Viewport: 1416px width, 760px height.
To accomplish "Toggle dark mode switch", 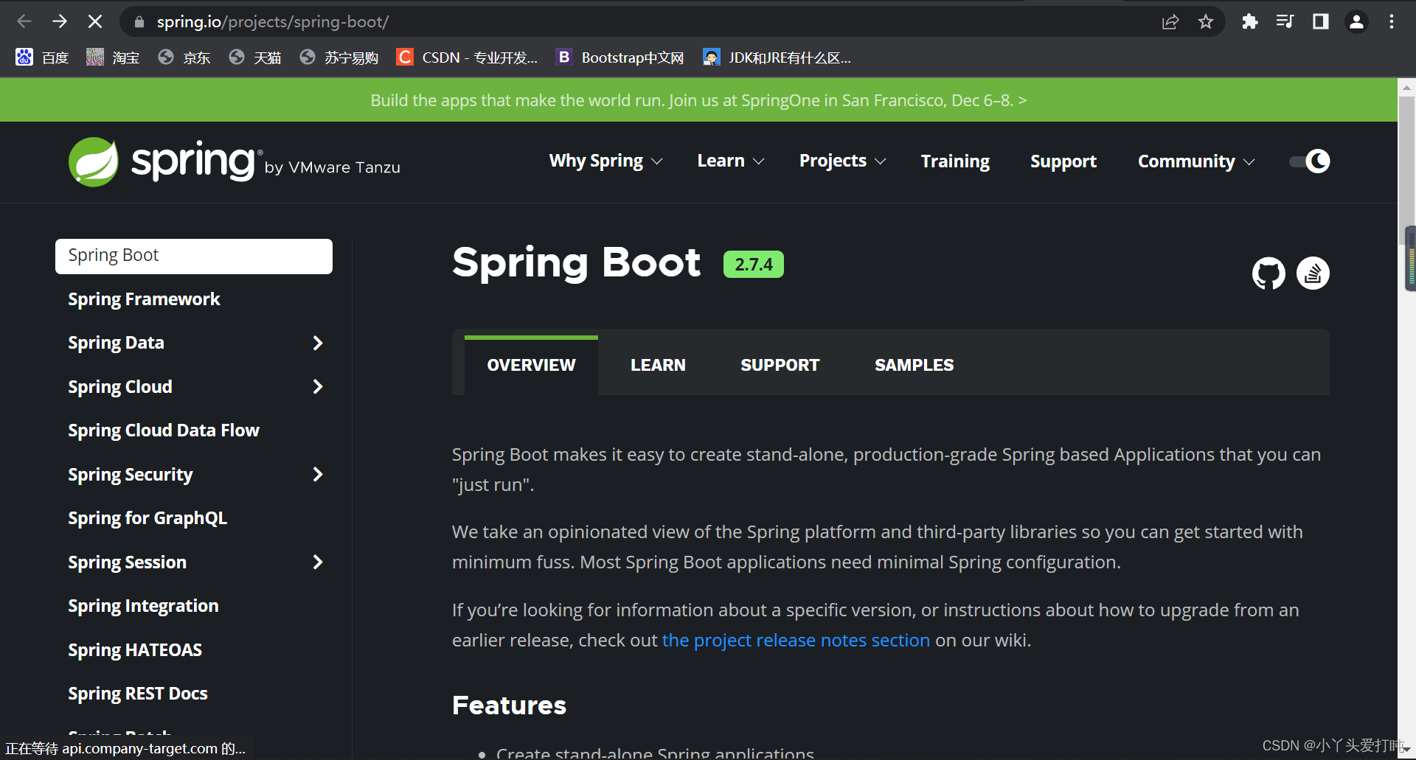I will [x=1309, y=161].
